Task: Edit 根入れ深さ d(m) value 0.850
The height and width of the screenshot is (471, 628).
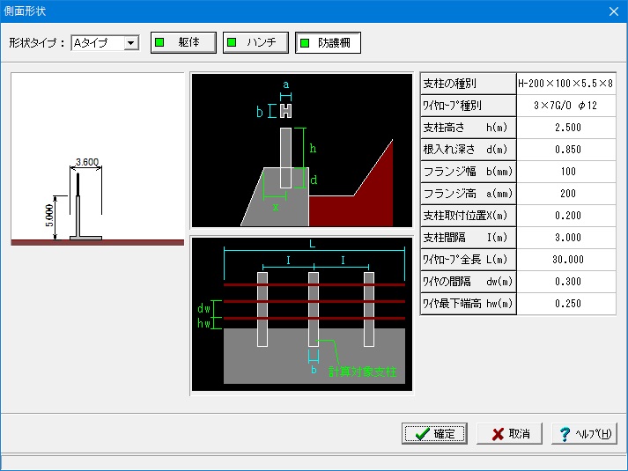Action: tap(566, 150)
